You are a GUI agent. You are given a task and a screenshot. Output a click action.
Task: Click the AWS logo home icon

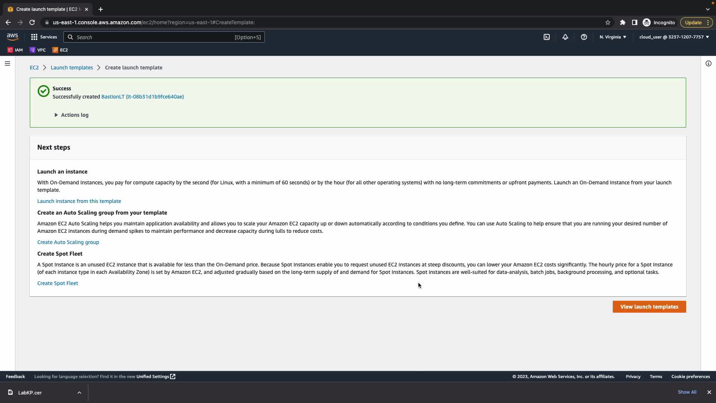[12, 37]
